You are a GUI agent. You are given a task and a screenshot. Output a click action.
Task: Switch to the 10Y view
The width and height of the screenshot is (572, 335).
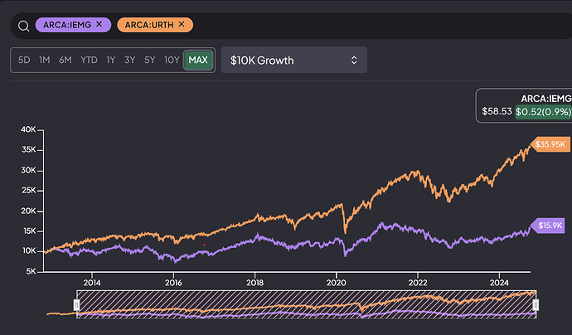pos(171,60)
